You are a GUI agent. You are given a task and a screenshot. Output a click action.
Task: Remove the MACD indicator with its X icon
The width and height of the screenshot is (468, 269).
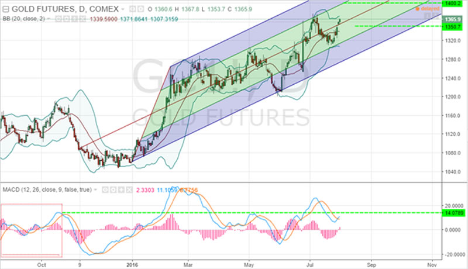(129, 189)
